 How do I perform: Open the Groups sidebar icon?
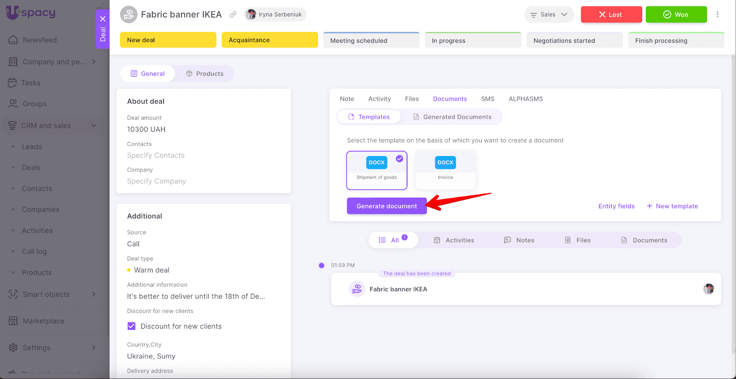(13, 104)
